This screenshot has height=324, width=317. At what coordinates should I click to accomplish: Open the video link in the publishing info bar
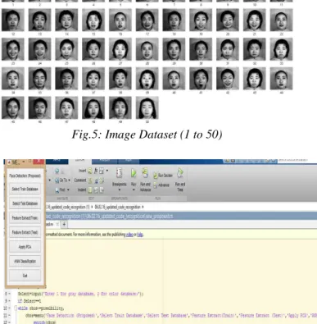tap(129, 235)
